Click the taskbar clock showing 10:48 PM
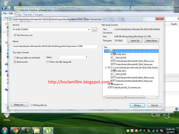The image size is (179, 134). pyautogui.click(x=170, y=131)
